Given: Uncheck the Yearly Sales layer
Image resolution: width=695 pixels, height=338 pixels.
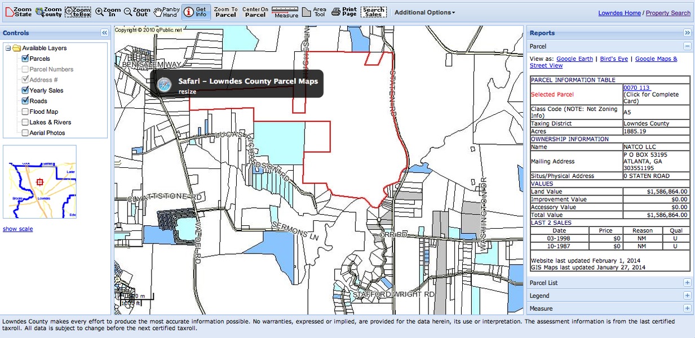Looking at the screenshot, I should (x=25, y=90).
